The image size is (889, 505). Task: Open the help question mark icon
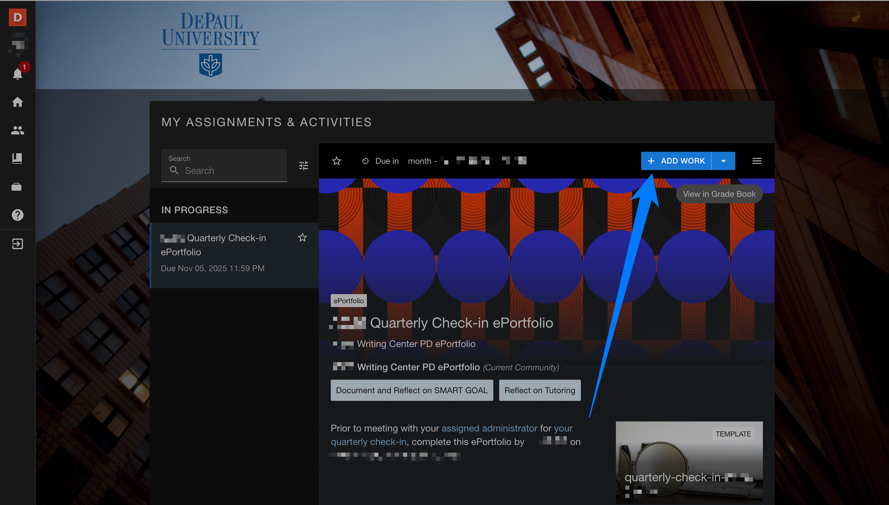pyautogui.click(x=17, y=215)
